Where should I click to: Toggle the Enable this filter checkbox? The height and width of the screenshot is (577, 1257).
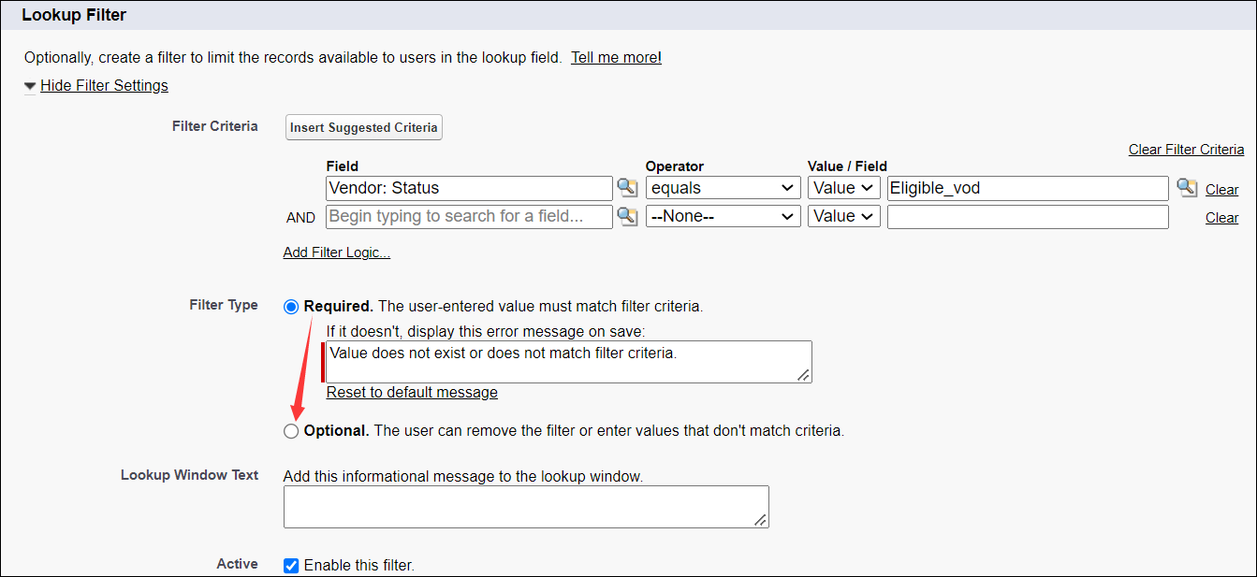291,565
